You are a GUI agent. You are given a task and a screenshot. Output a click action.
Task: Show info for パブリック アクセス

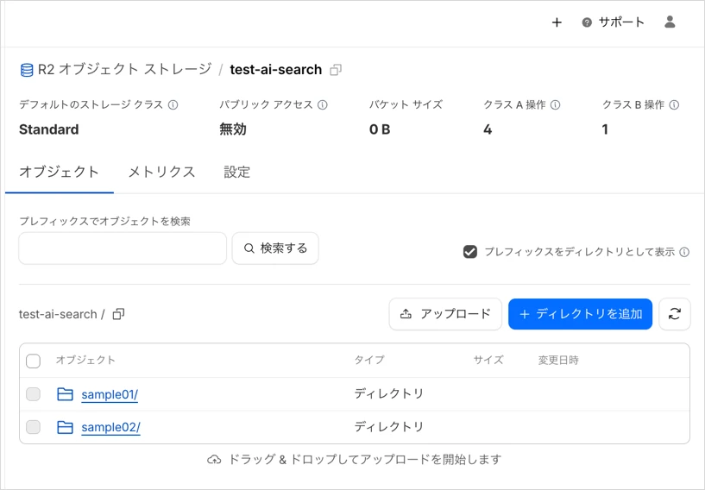click(x=323, y=105)
